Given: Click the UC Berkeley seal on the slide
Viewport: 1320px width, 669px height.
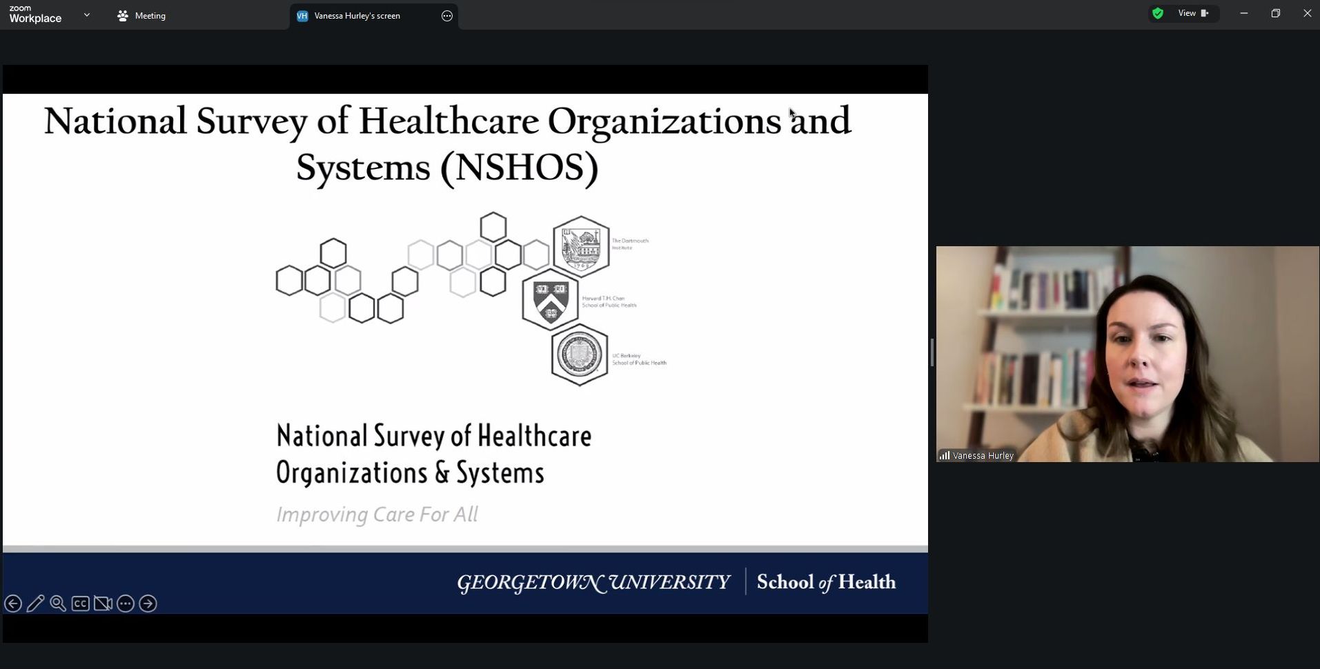Looking at the screenshot, I should click(x=580, y=355).
